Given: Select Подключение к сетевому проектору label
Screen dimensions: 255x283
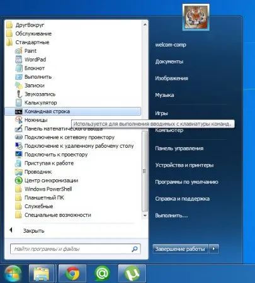Looking at the screenshot, I should [69, 137].
